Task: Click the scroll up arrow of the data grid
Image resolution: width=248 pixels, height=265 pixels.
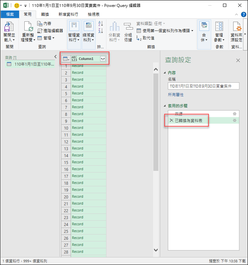Action: (156, 69)
